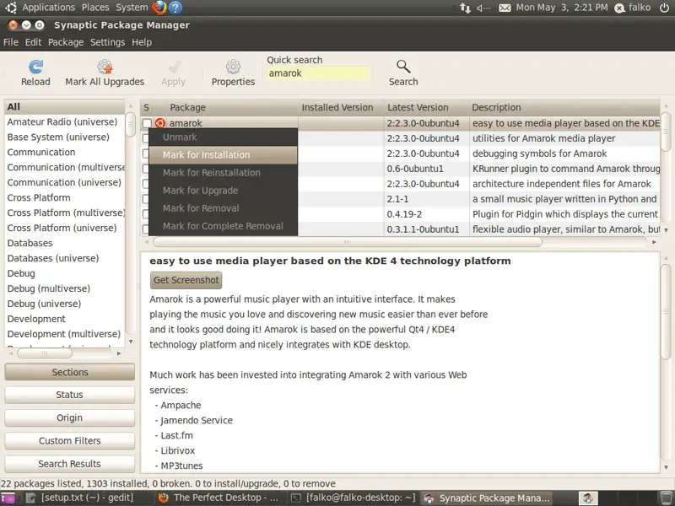Sort by the Description column header
The width and height of the screenshot is (675, 506).
click(564, 107)
